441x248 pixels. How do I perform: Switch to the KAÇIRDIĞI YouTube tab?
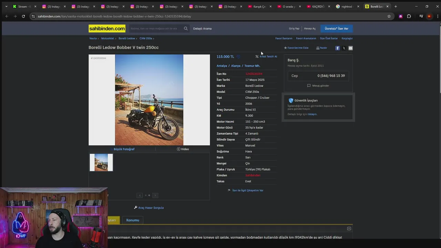(318, 7)
